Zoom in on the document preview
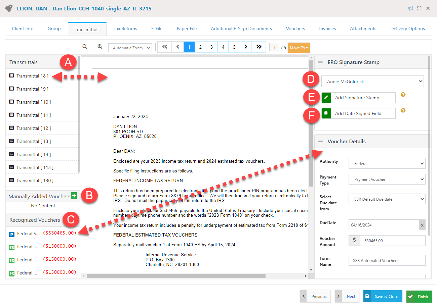Viewport: 437px width, 308px height. coord(100,47)
